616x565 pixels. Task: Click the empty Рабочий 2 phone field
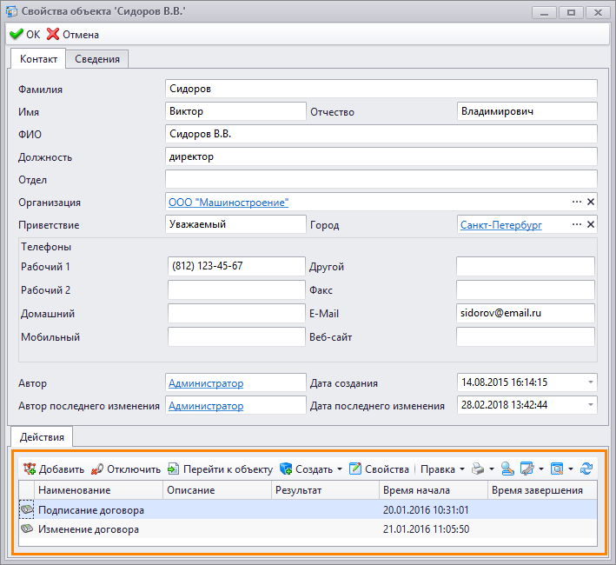click(236, 290)
